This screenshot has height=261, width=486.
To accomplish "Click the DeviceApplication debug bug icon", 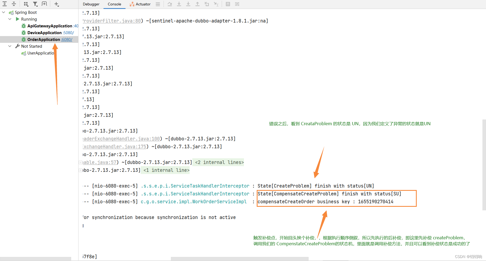I will (x=24, y=33).
